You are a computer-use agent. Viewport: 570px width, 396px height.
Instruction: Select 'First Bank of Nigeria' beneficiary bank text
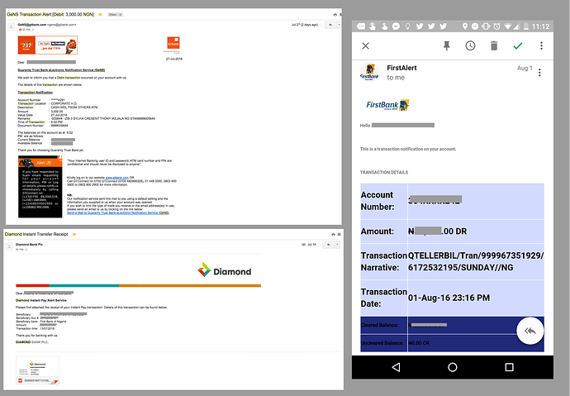tap(53, 322)
